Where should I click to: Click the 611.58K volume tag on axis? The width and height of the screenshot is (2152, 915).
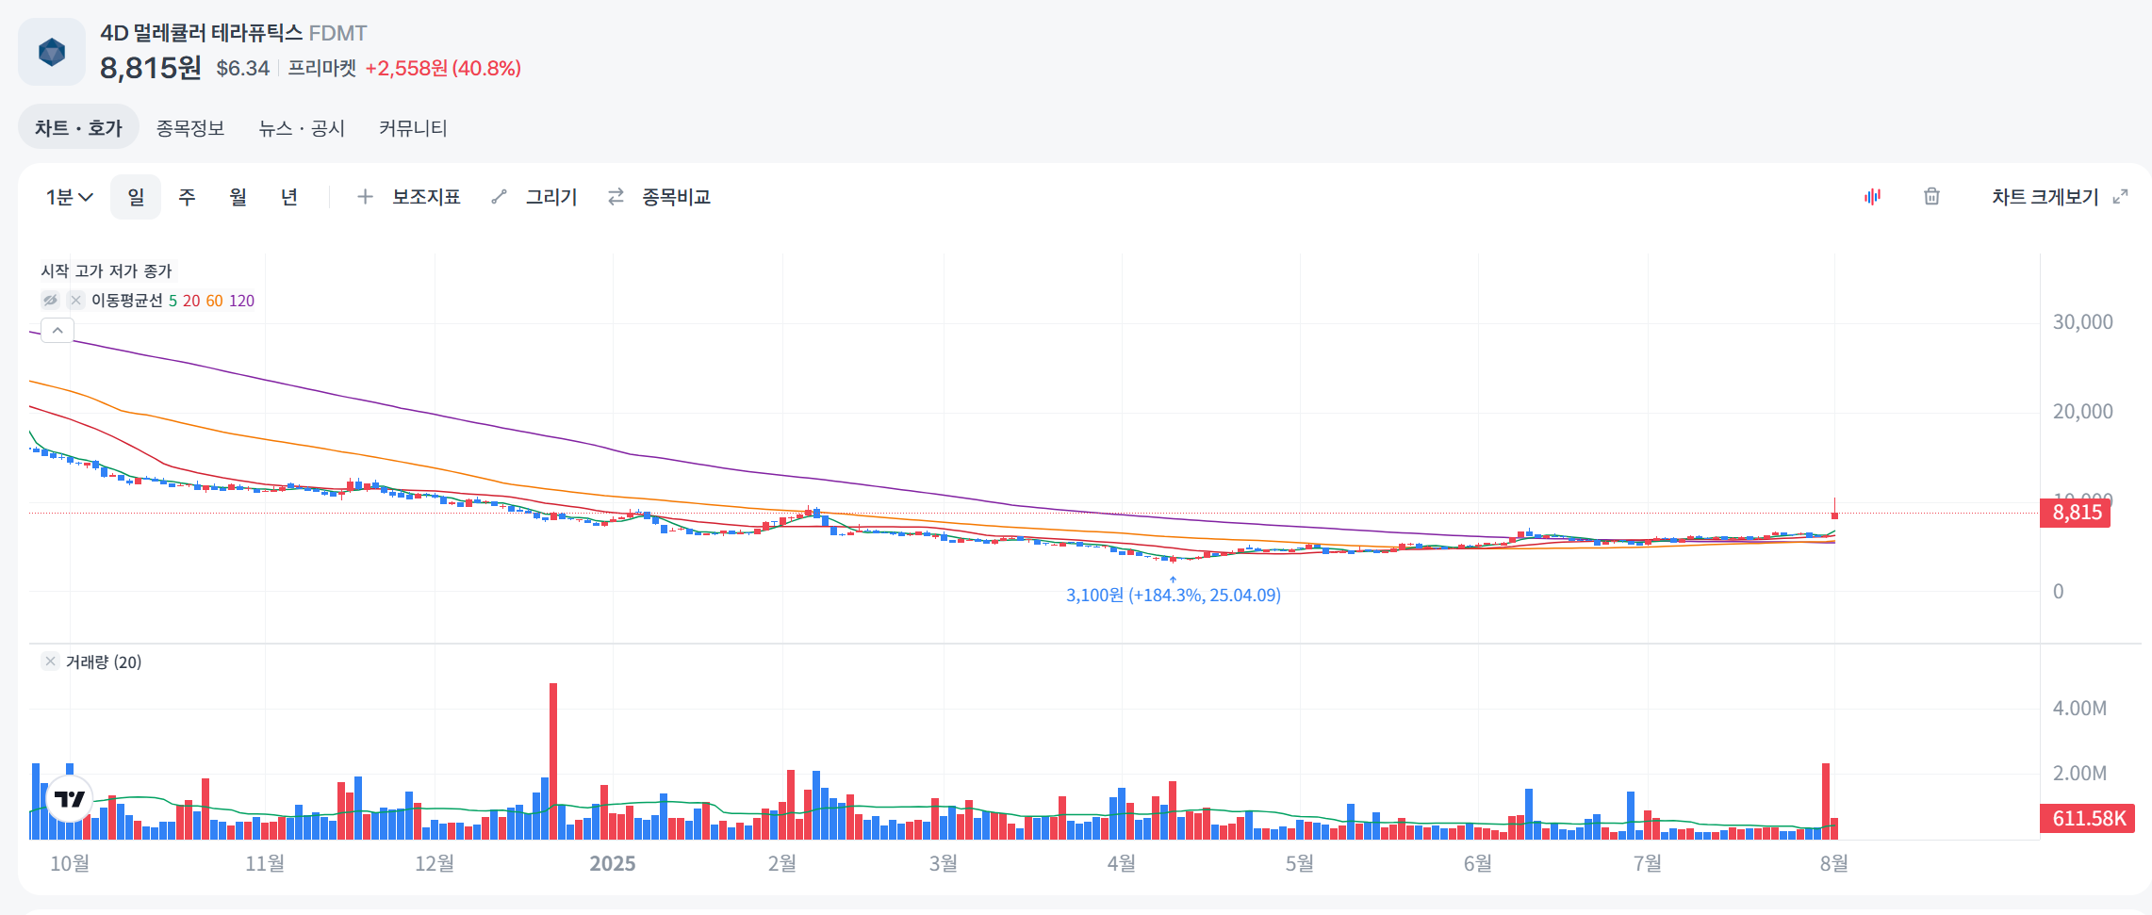[2089, 818]
